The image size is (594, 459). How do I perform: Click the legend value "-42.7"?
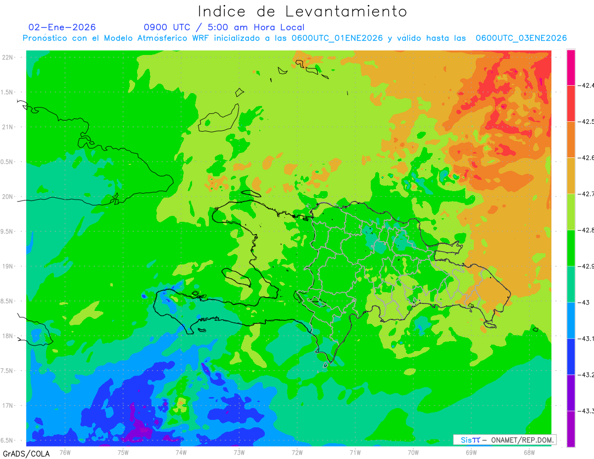tap(586, 194)
